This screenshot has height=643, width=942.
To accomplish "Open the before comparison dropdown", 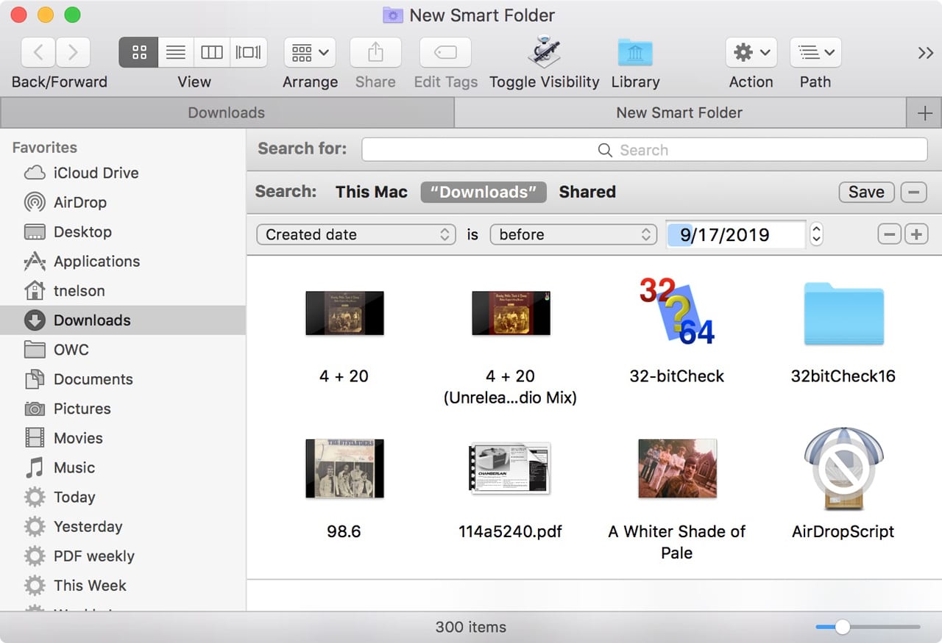I will [x=573, y=234].
